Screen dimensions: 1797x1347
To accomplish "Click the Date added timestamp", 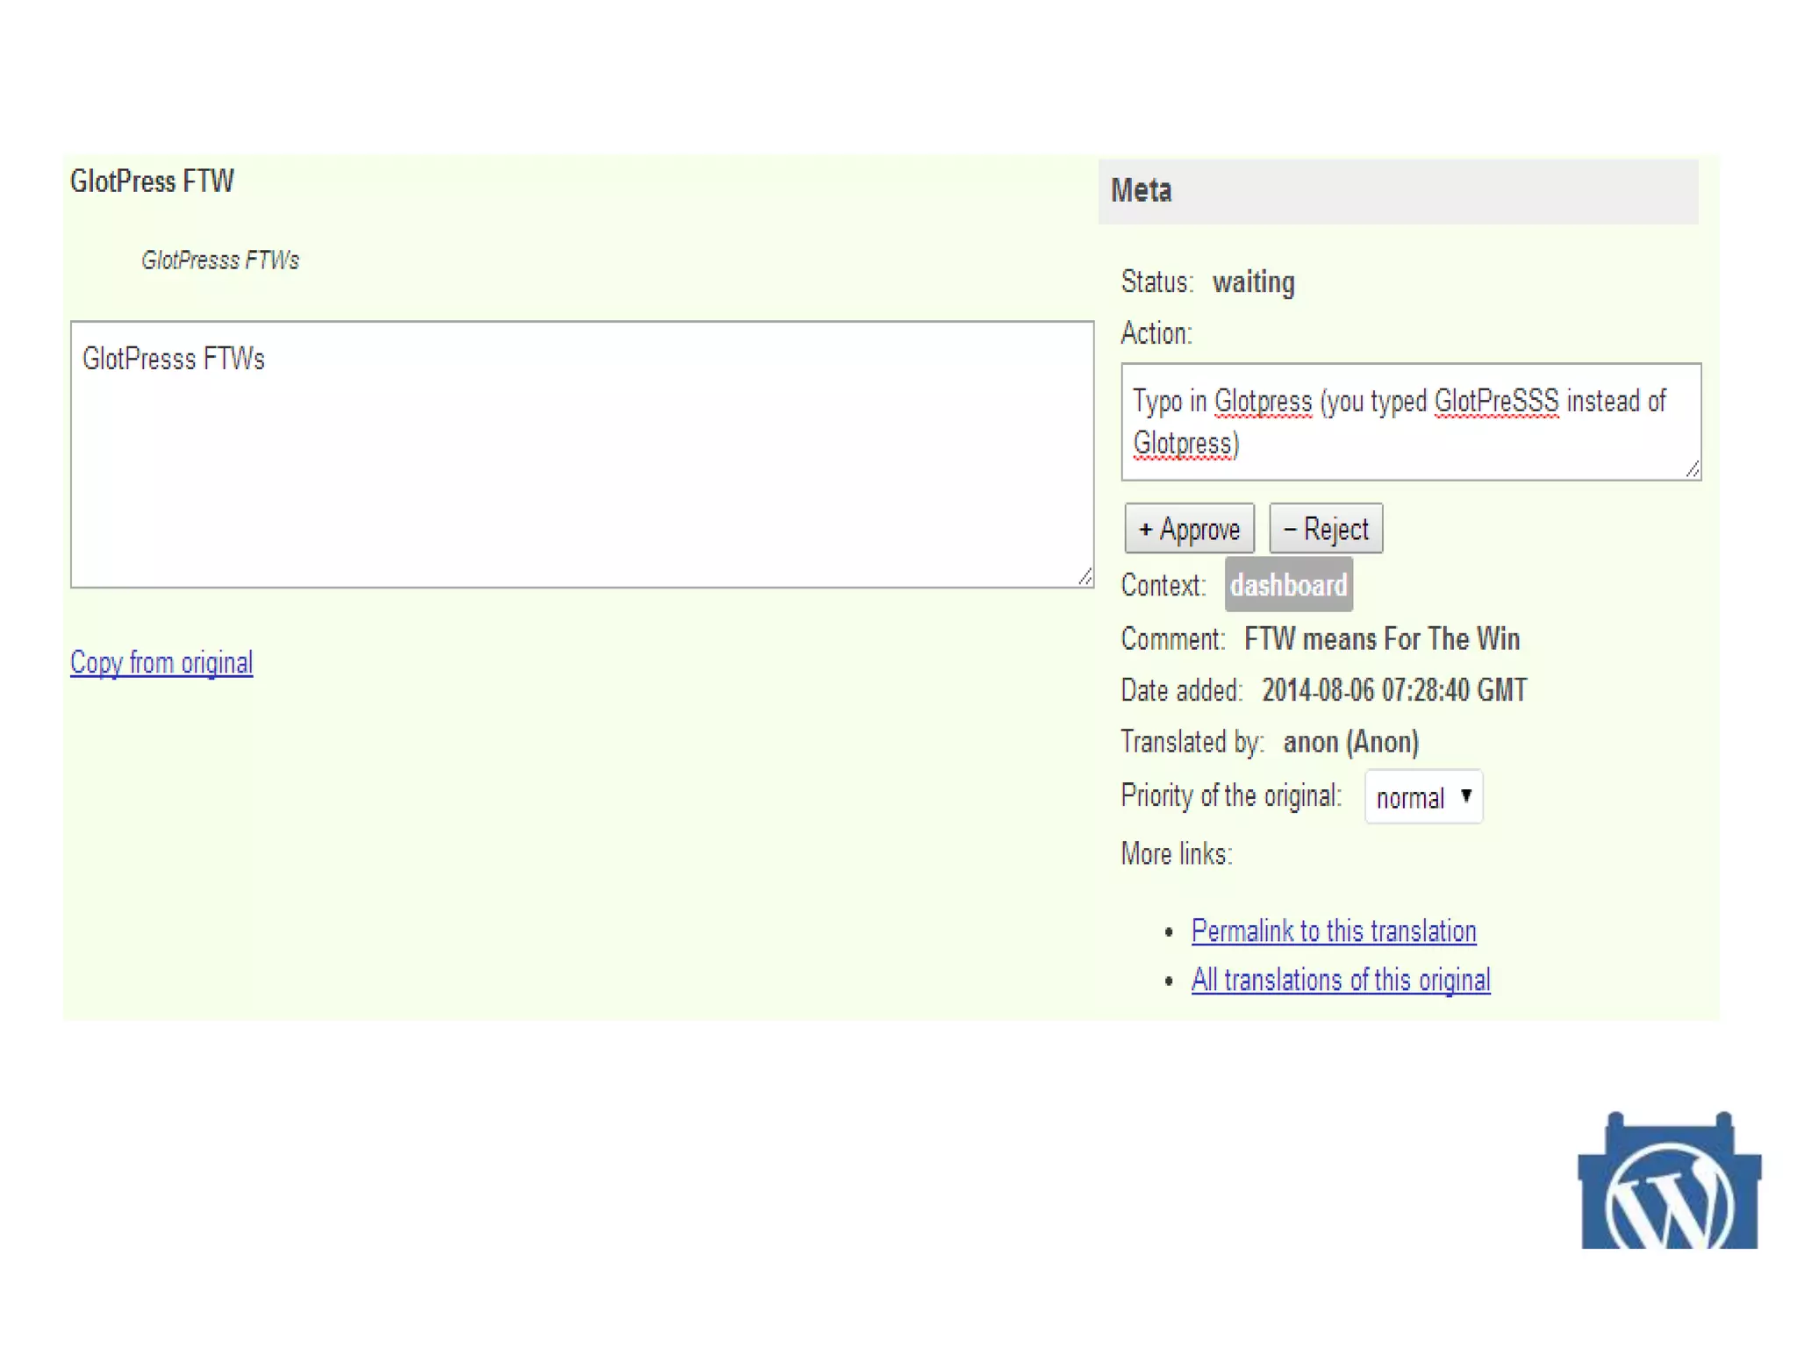I will (1393, 690).
